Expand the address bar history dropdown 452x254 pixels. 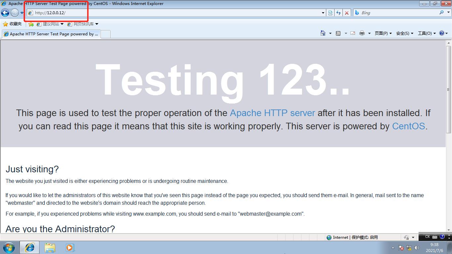point(323,13)
